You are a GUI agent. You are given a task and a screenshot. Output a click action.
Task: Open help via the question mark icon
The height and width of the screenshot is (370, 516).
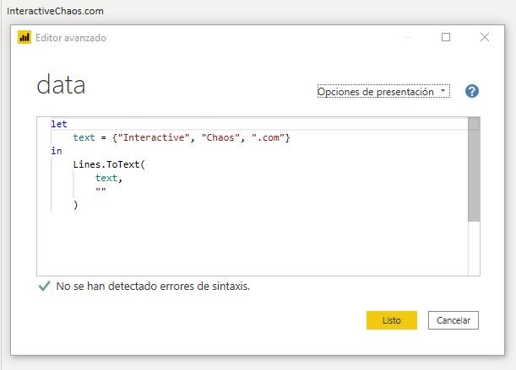coord(471,92)
